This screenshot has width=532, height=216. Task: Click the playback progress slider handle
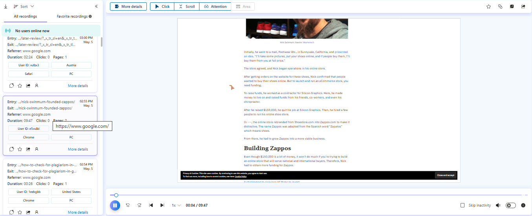coord(116,195)
